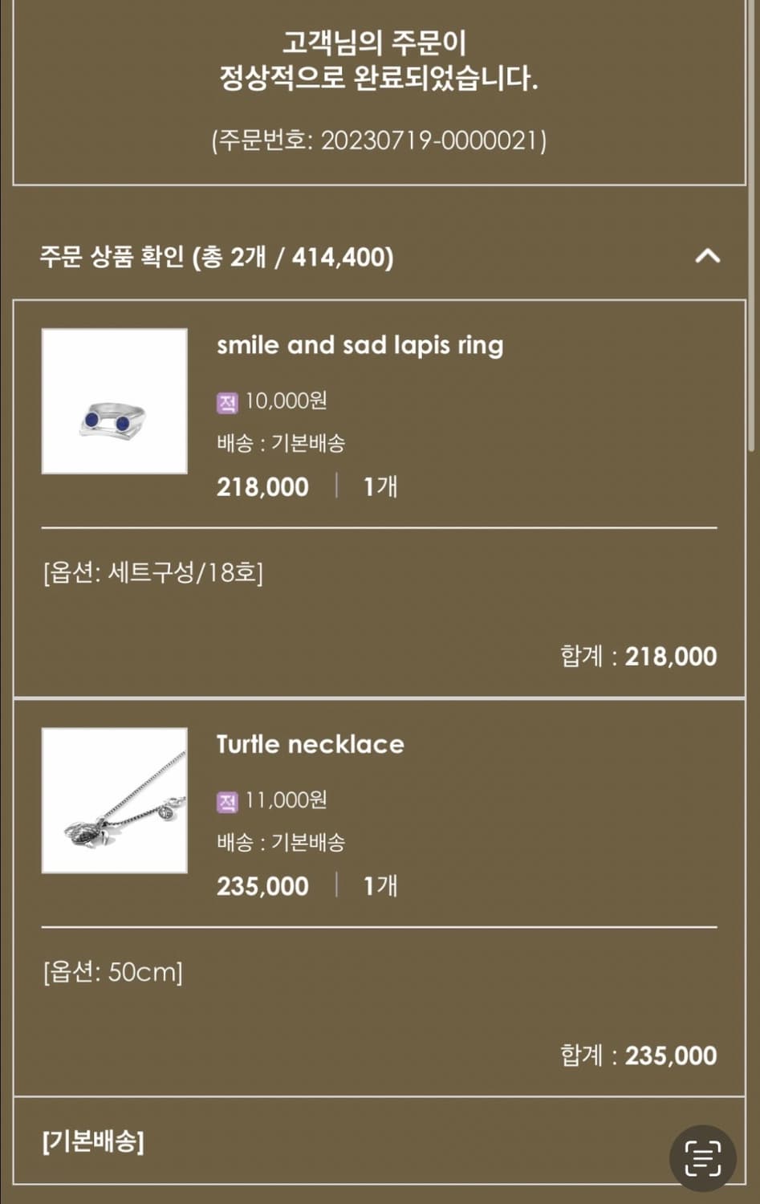Screen dimensions: 760x1204
Task: Click the 'Turtle necklace' product title
Action: [311, 744]
